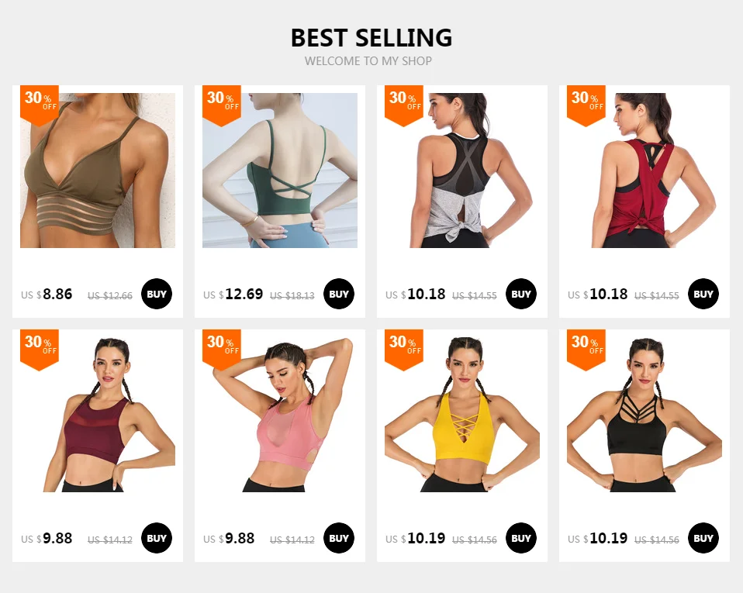Viewport: 743px width, 593px height.
Task: Open the olive green bralette product image
Action: tap(98, 171)
